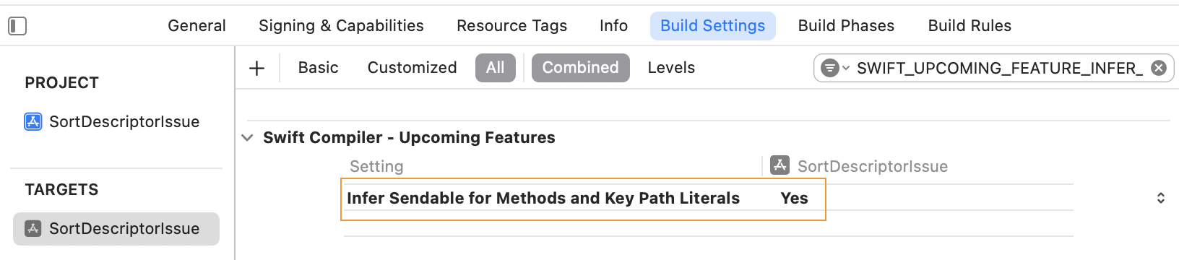The height and width of the screenshot is (260, 1179).
Task: Select the SortDescriptorIssue target icon
Action: (33, 228)
